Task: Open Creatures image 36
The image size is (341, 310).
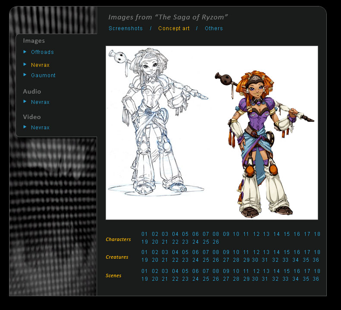Action: 316,260
